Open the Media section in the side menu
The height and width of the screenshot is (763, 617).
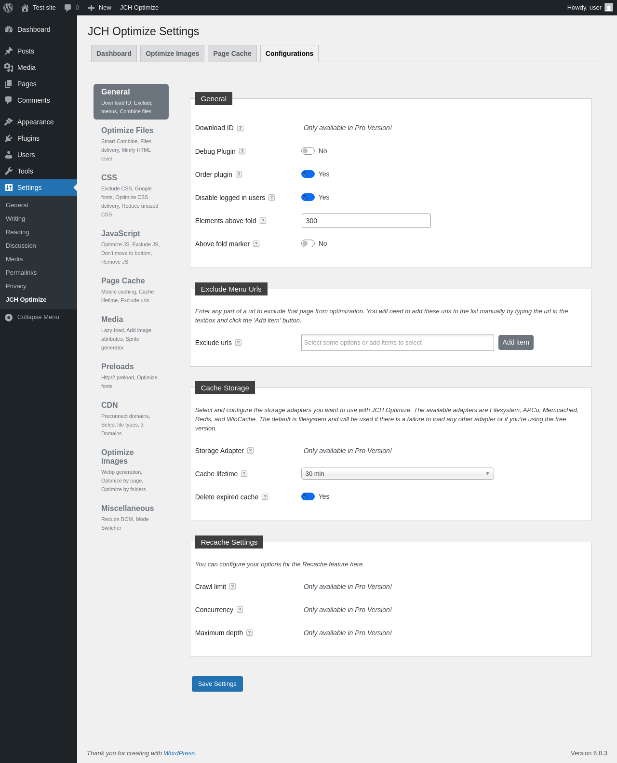pyautogui.click(x=131, y=333)
